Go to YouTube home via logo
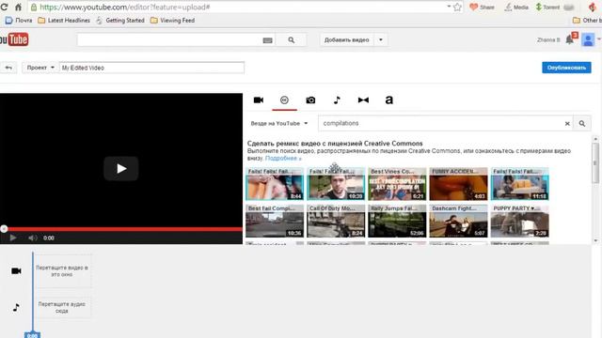 click(14, 39)
